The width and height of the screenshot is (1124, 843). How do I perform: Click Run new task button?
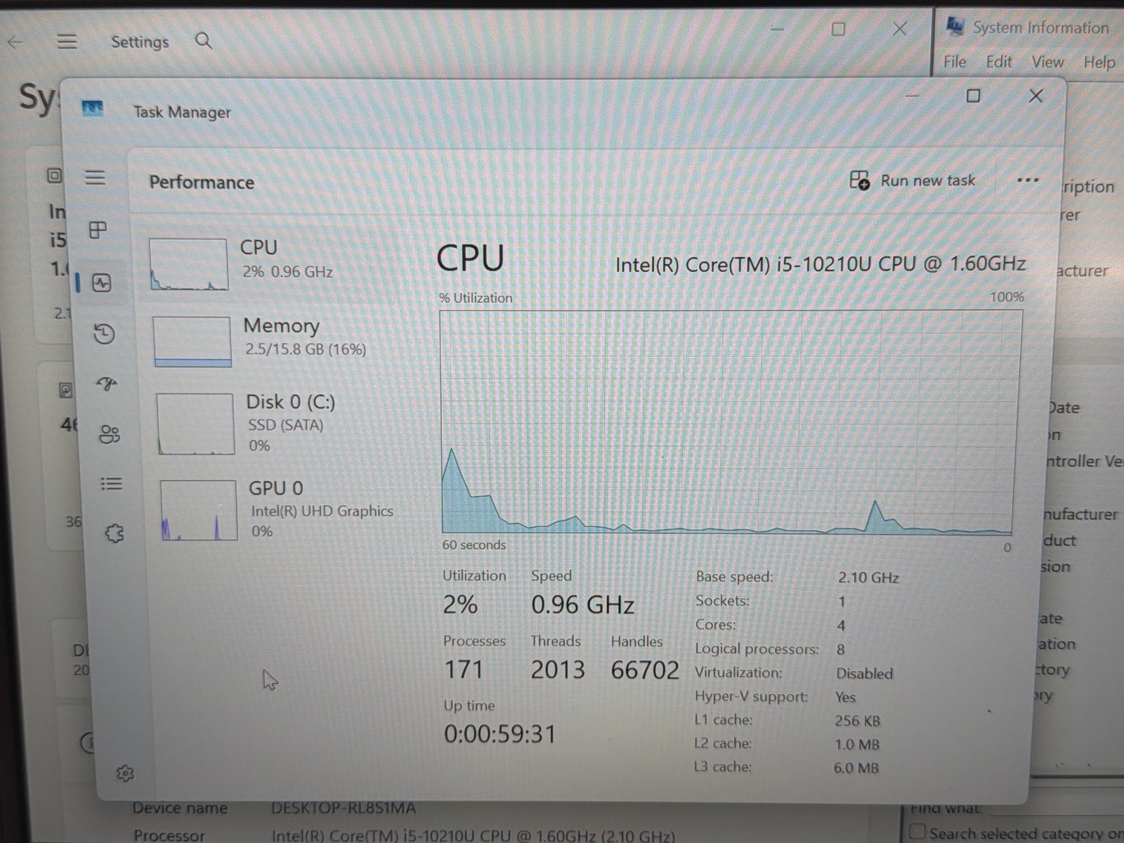[x=913, y=181]
